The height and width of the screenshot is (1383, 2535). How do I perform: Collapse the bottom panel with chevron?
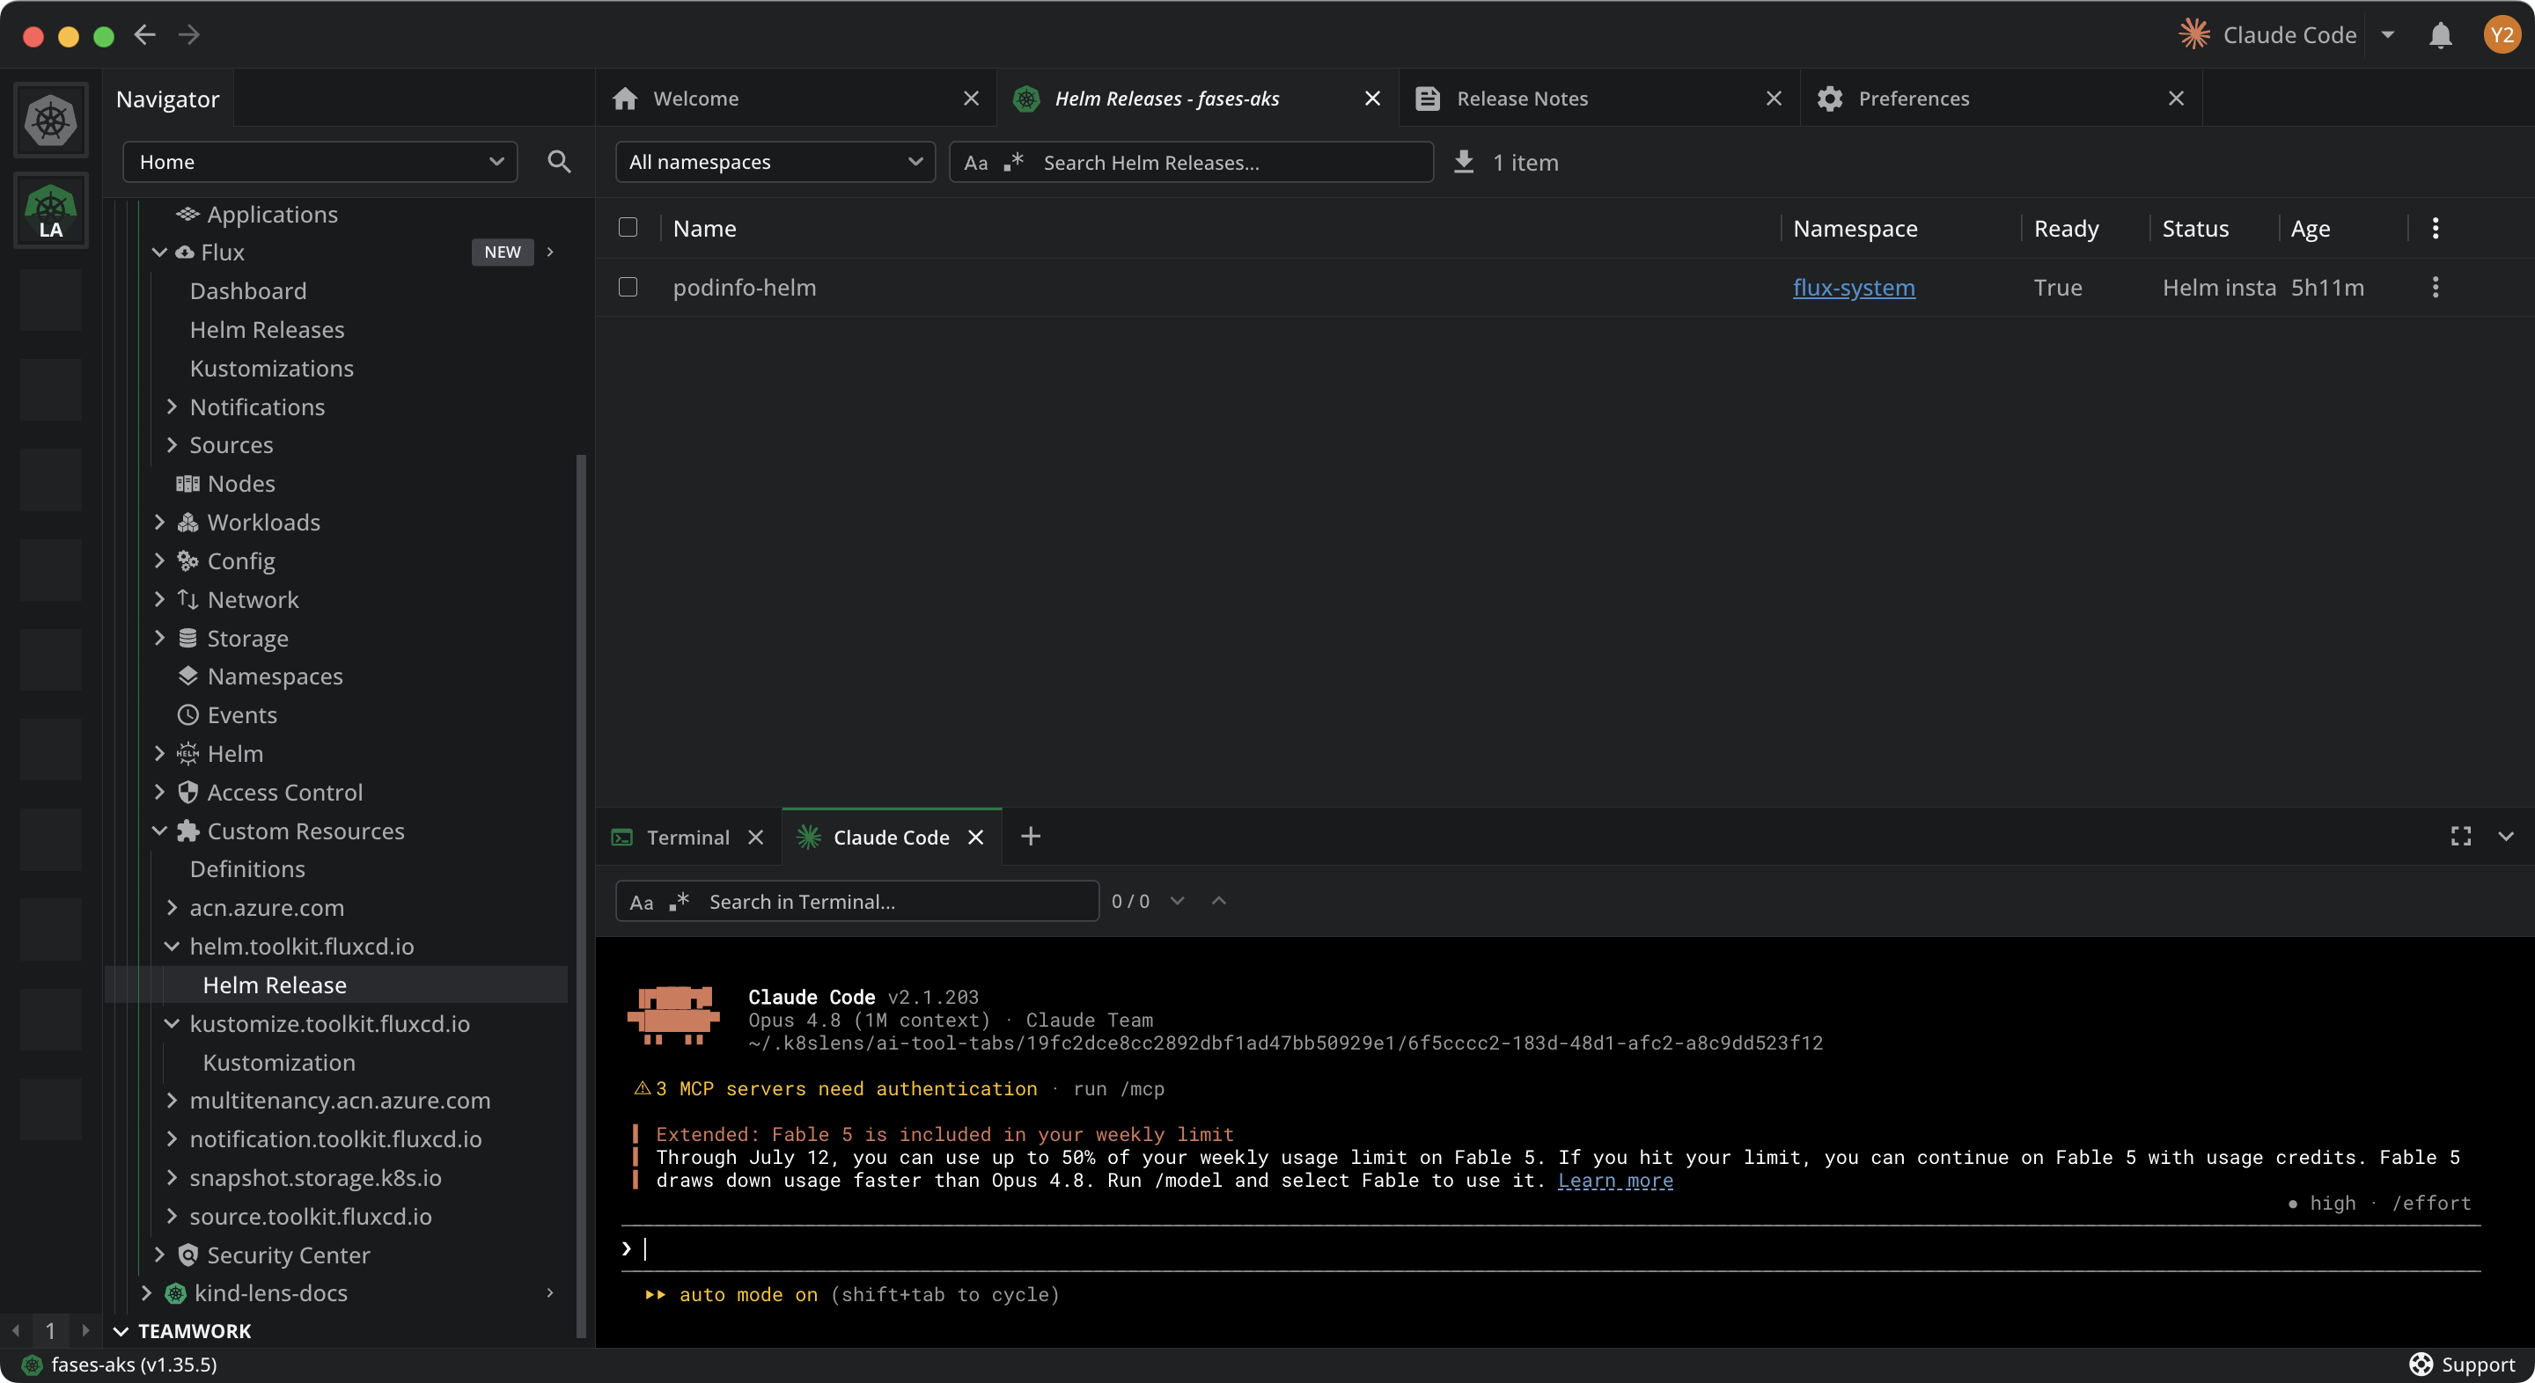coord(2505,836)
